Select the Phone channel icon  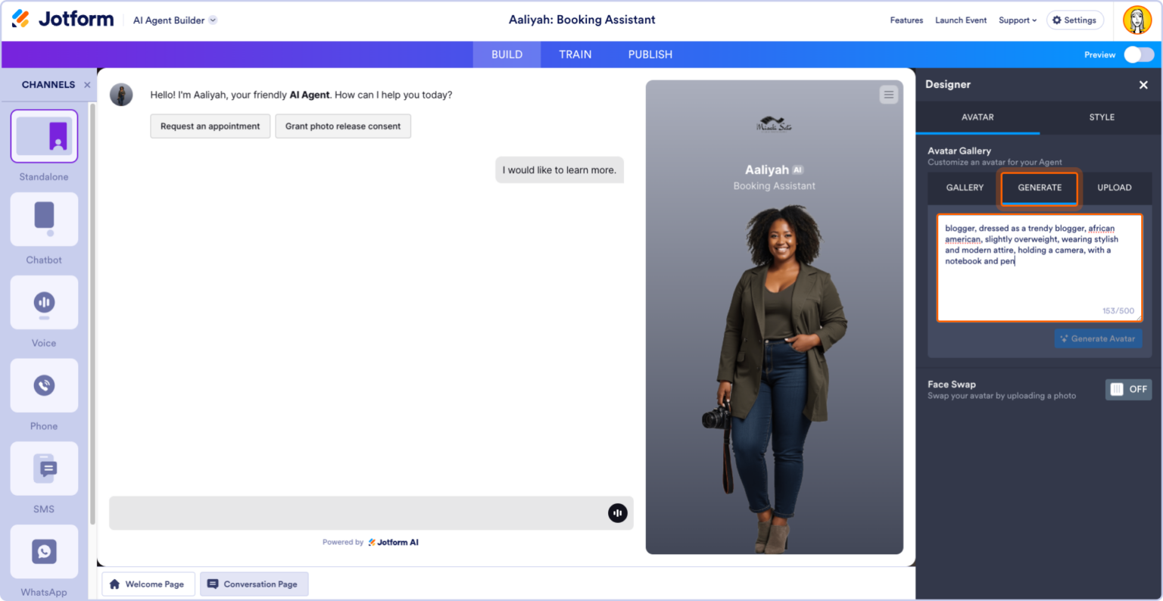43,385
